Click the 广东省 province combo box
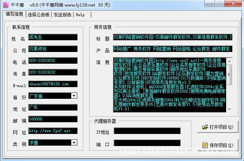This screenshot has height=161, width=244. point(53,96)
